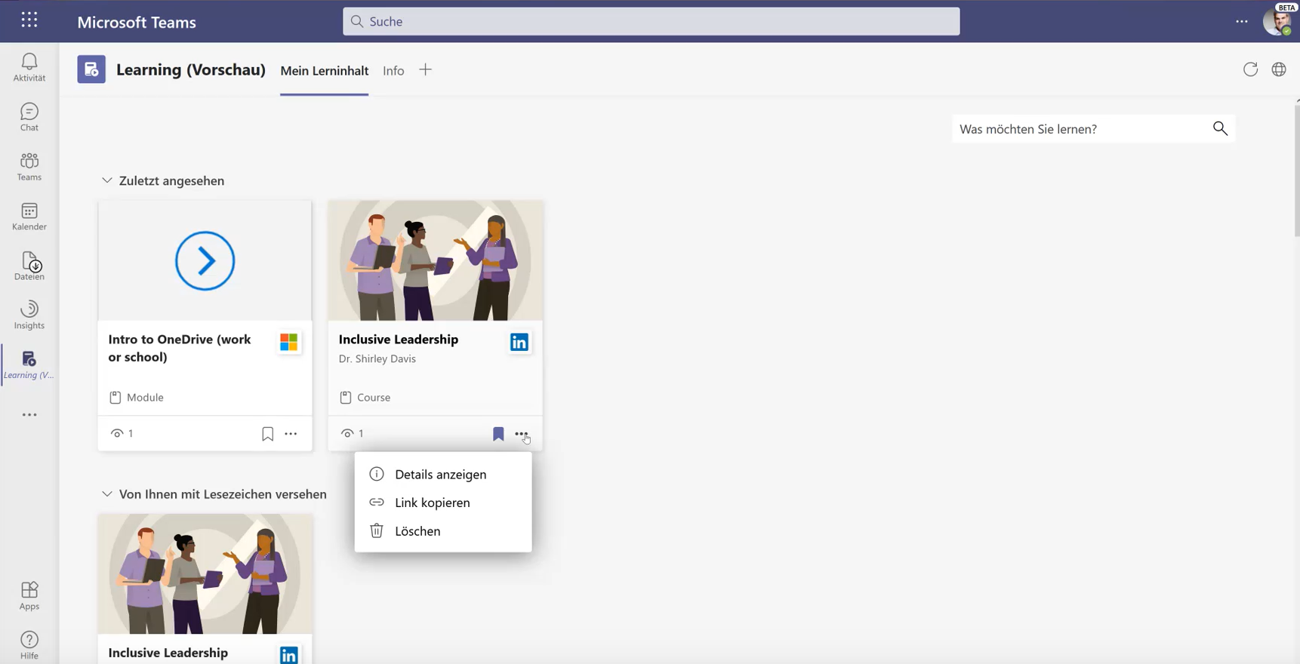This screenshot has height=664, width=1300.
Task: Click the Dr. Shirley Davis author name
Action: [x=377, y=358]
